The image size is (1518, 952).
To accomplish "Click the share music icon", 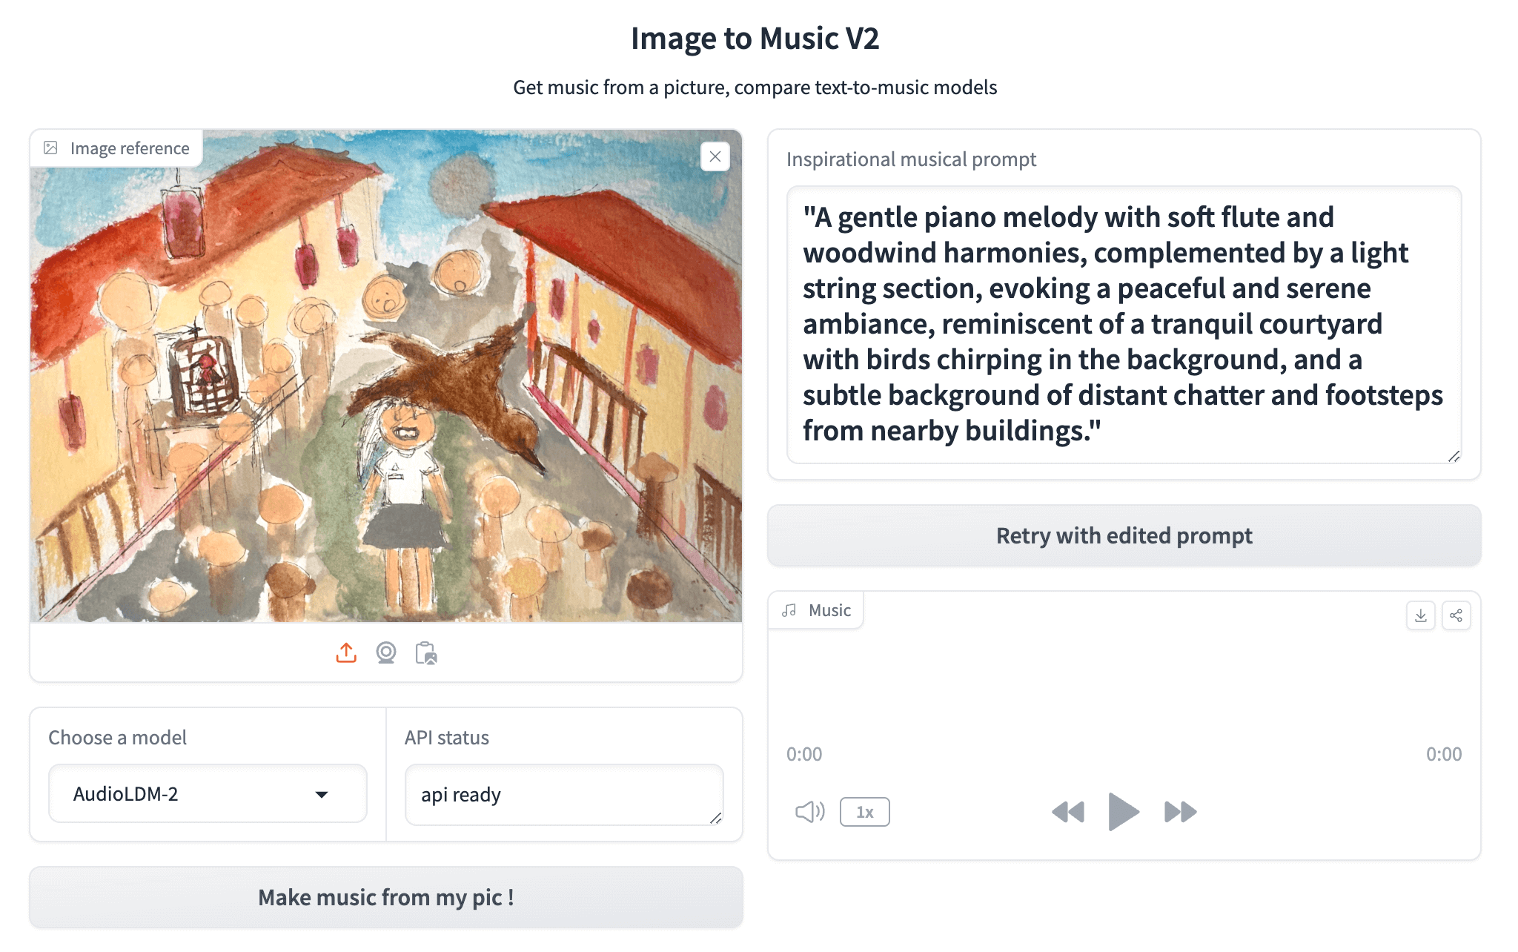I will coord(1456,615).
